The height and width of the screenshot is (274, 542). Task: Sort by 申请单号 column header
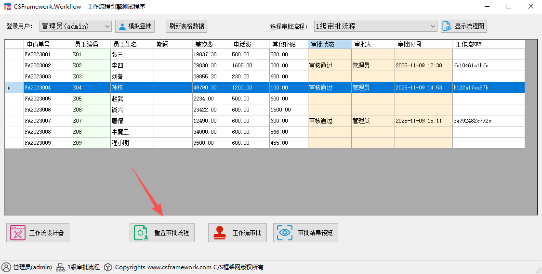point(48,44)
